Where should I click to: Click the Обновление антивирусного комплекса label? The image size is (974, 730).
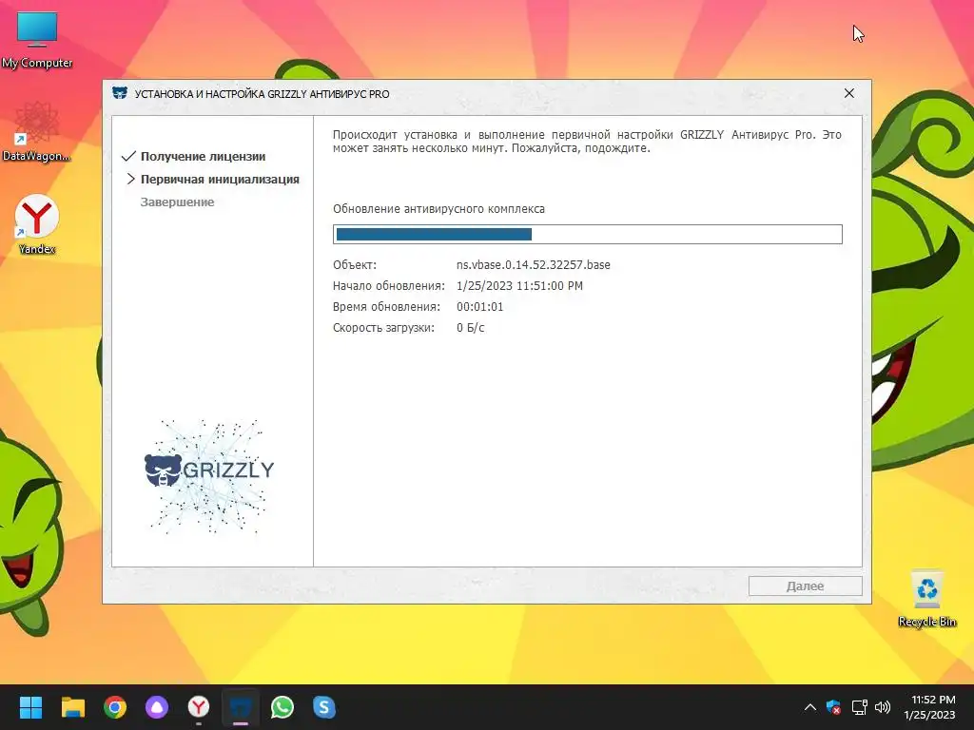pos(438,209)
